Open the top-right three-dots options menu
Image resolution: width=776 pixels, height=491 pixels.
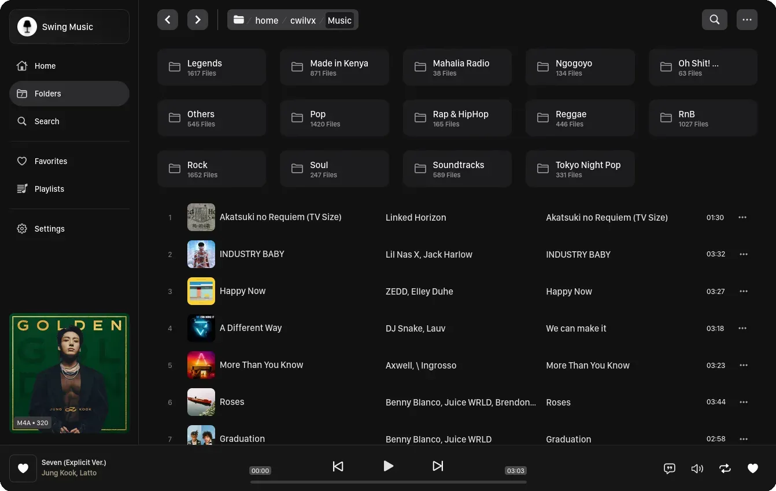747,20
